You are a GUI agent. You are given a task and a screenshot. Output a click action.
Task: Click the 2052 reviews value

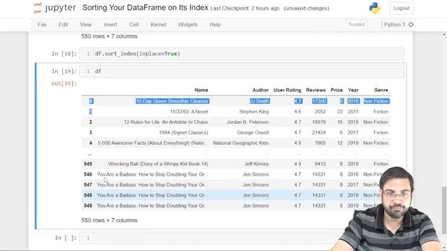point(320,112)
